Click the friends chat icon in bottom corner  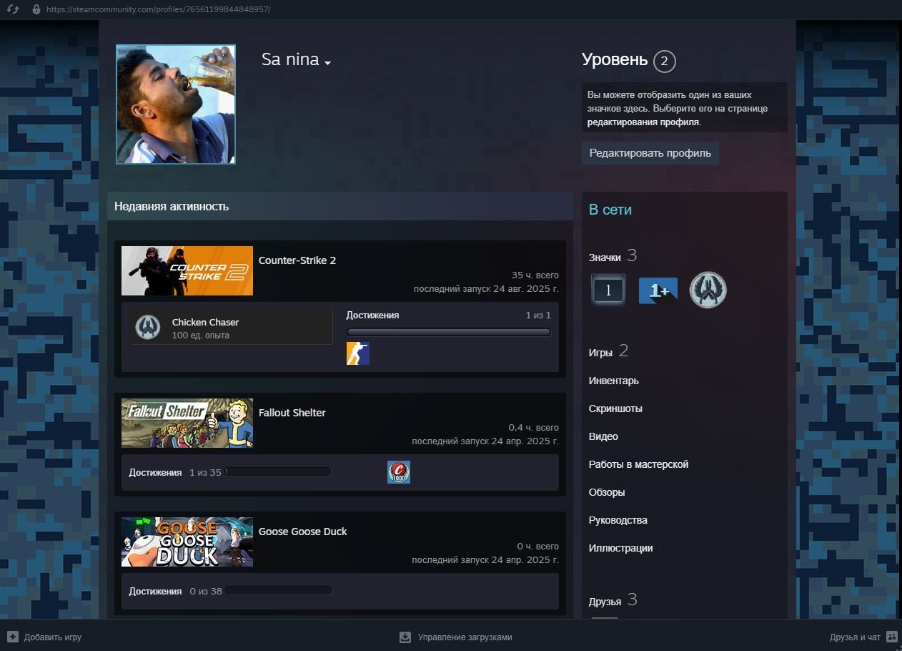[x=891, y=637]
